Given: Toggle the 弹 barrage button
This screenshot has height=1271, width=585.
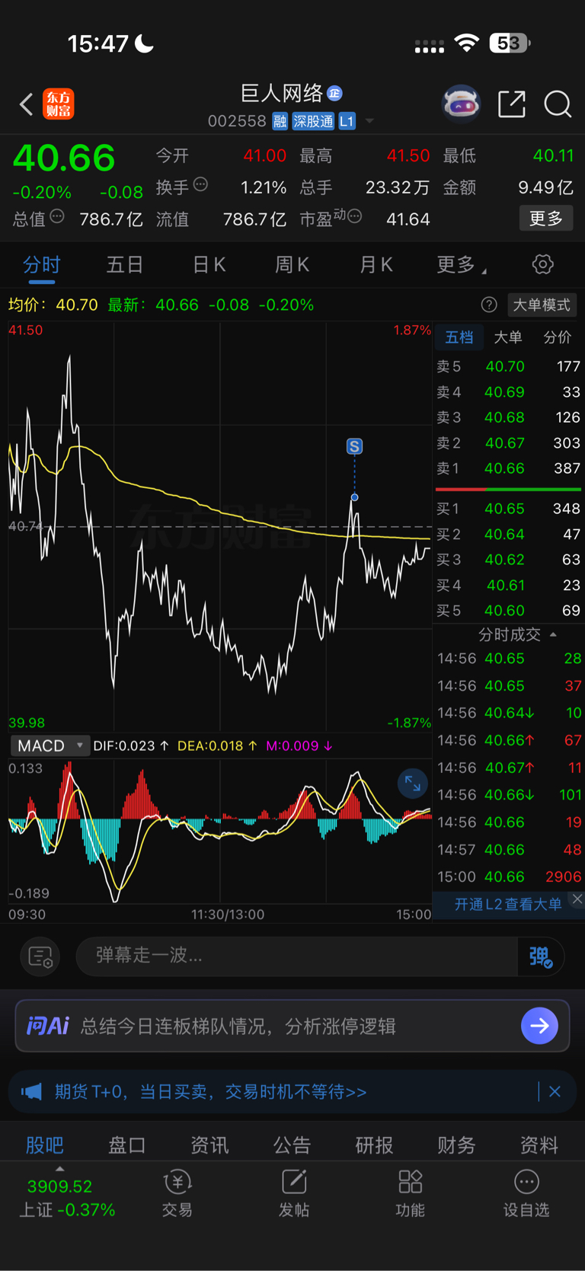Looking at the screenshot, I should [x=540, y=956].
